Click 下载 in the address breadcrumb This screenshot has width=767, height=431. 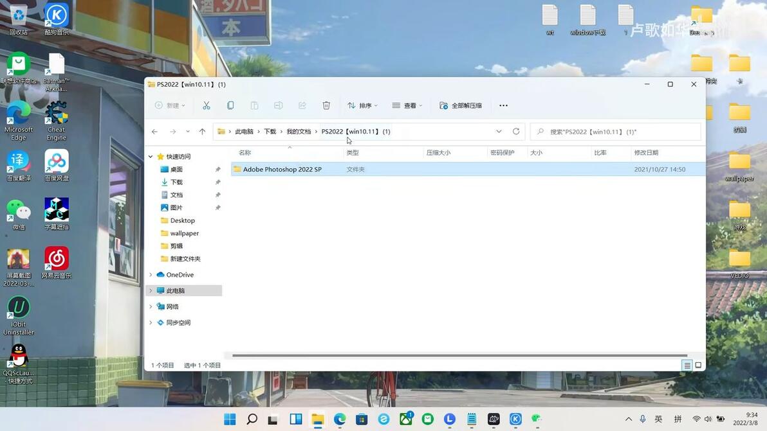tap(270, 131)
